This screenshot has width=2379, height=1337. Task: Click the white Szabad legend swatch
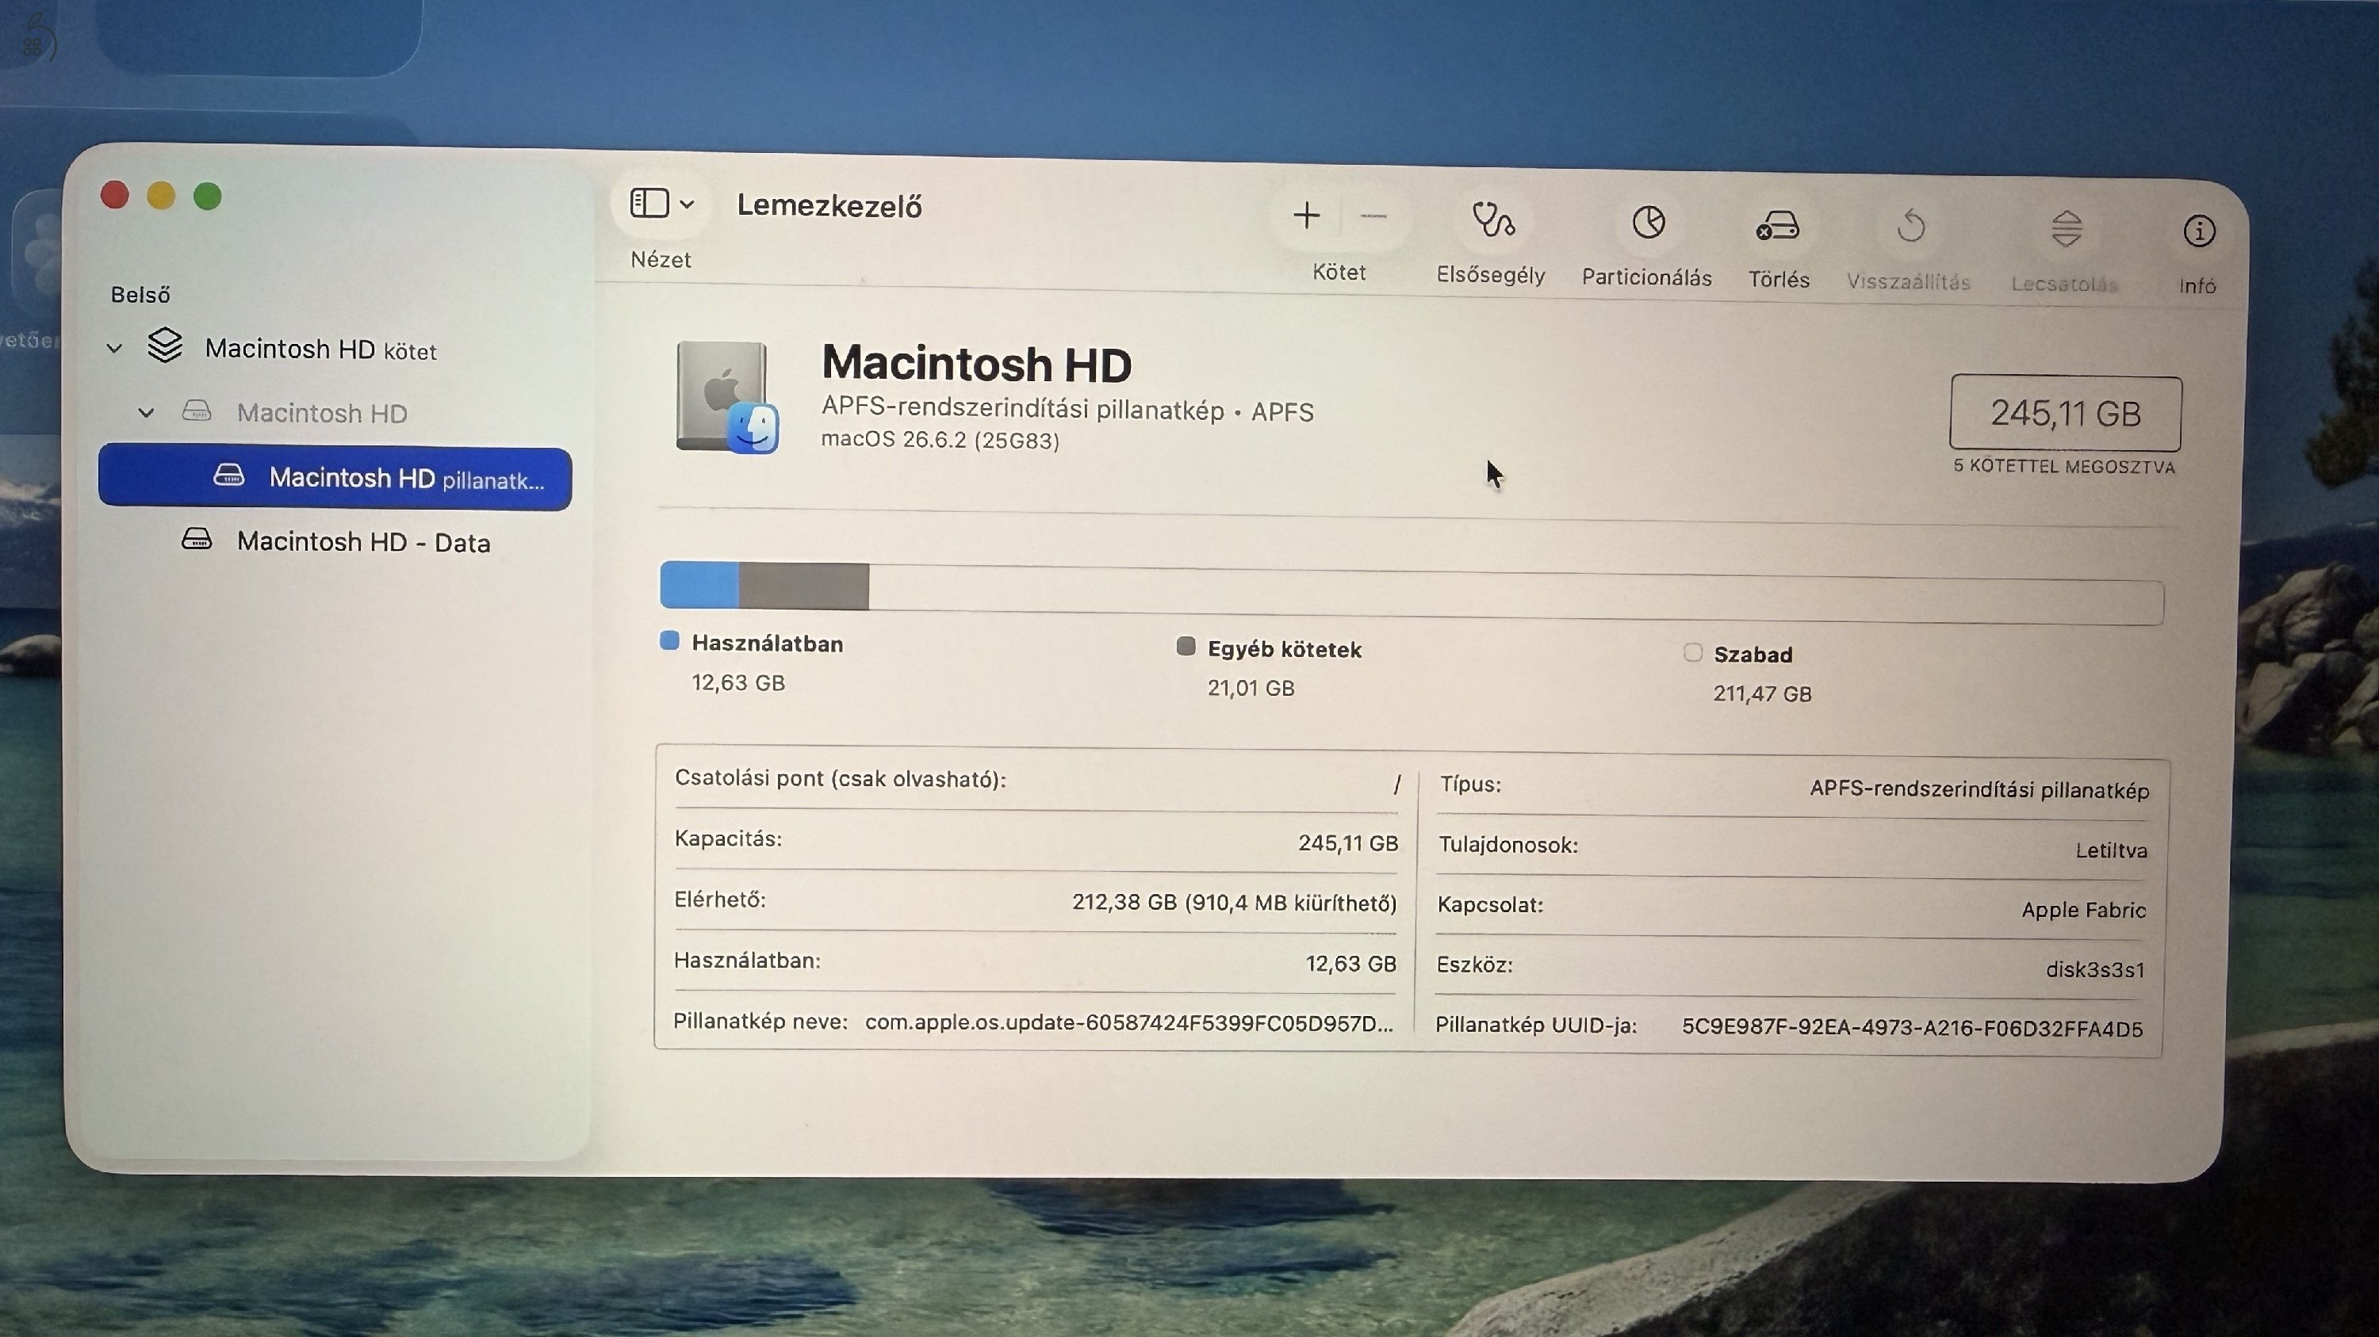[x=1692, y=652]
